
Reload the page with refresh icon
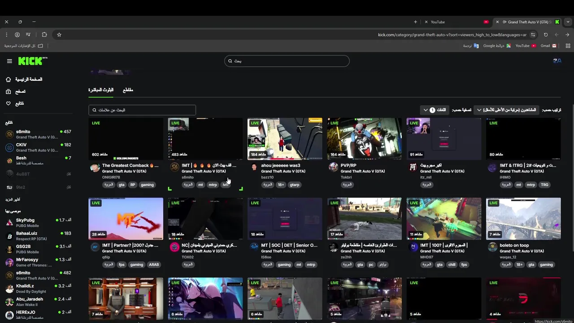point(546,35)
